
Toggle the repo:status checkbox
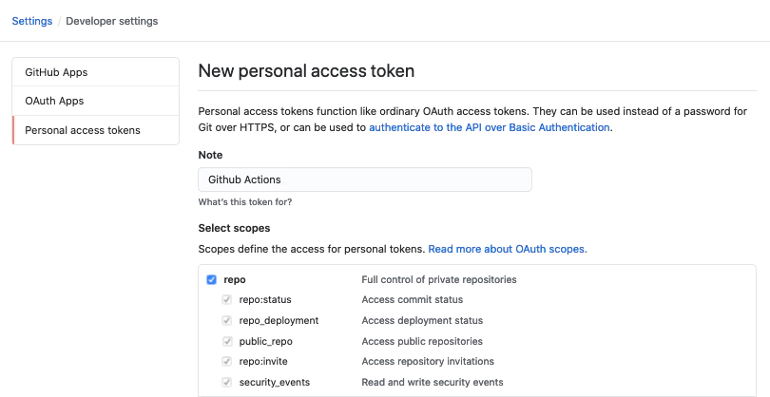(x=227, y=299)
